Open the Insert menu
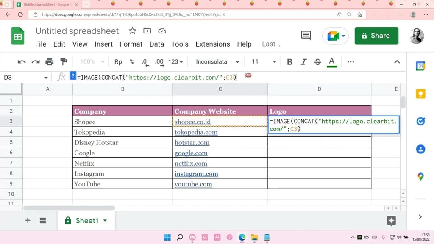434x244 pixels. click(103, 44)
